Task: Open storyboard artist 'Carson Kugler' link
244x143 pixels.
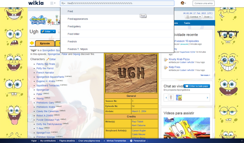Action: pos(139,130)
